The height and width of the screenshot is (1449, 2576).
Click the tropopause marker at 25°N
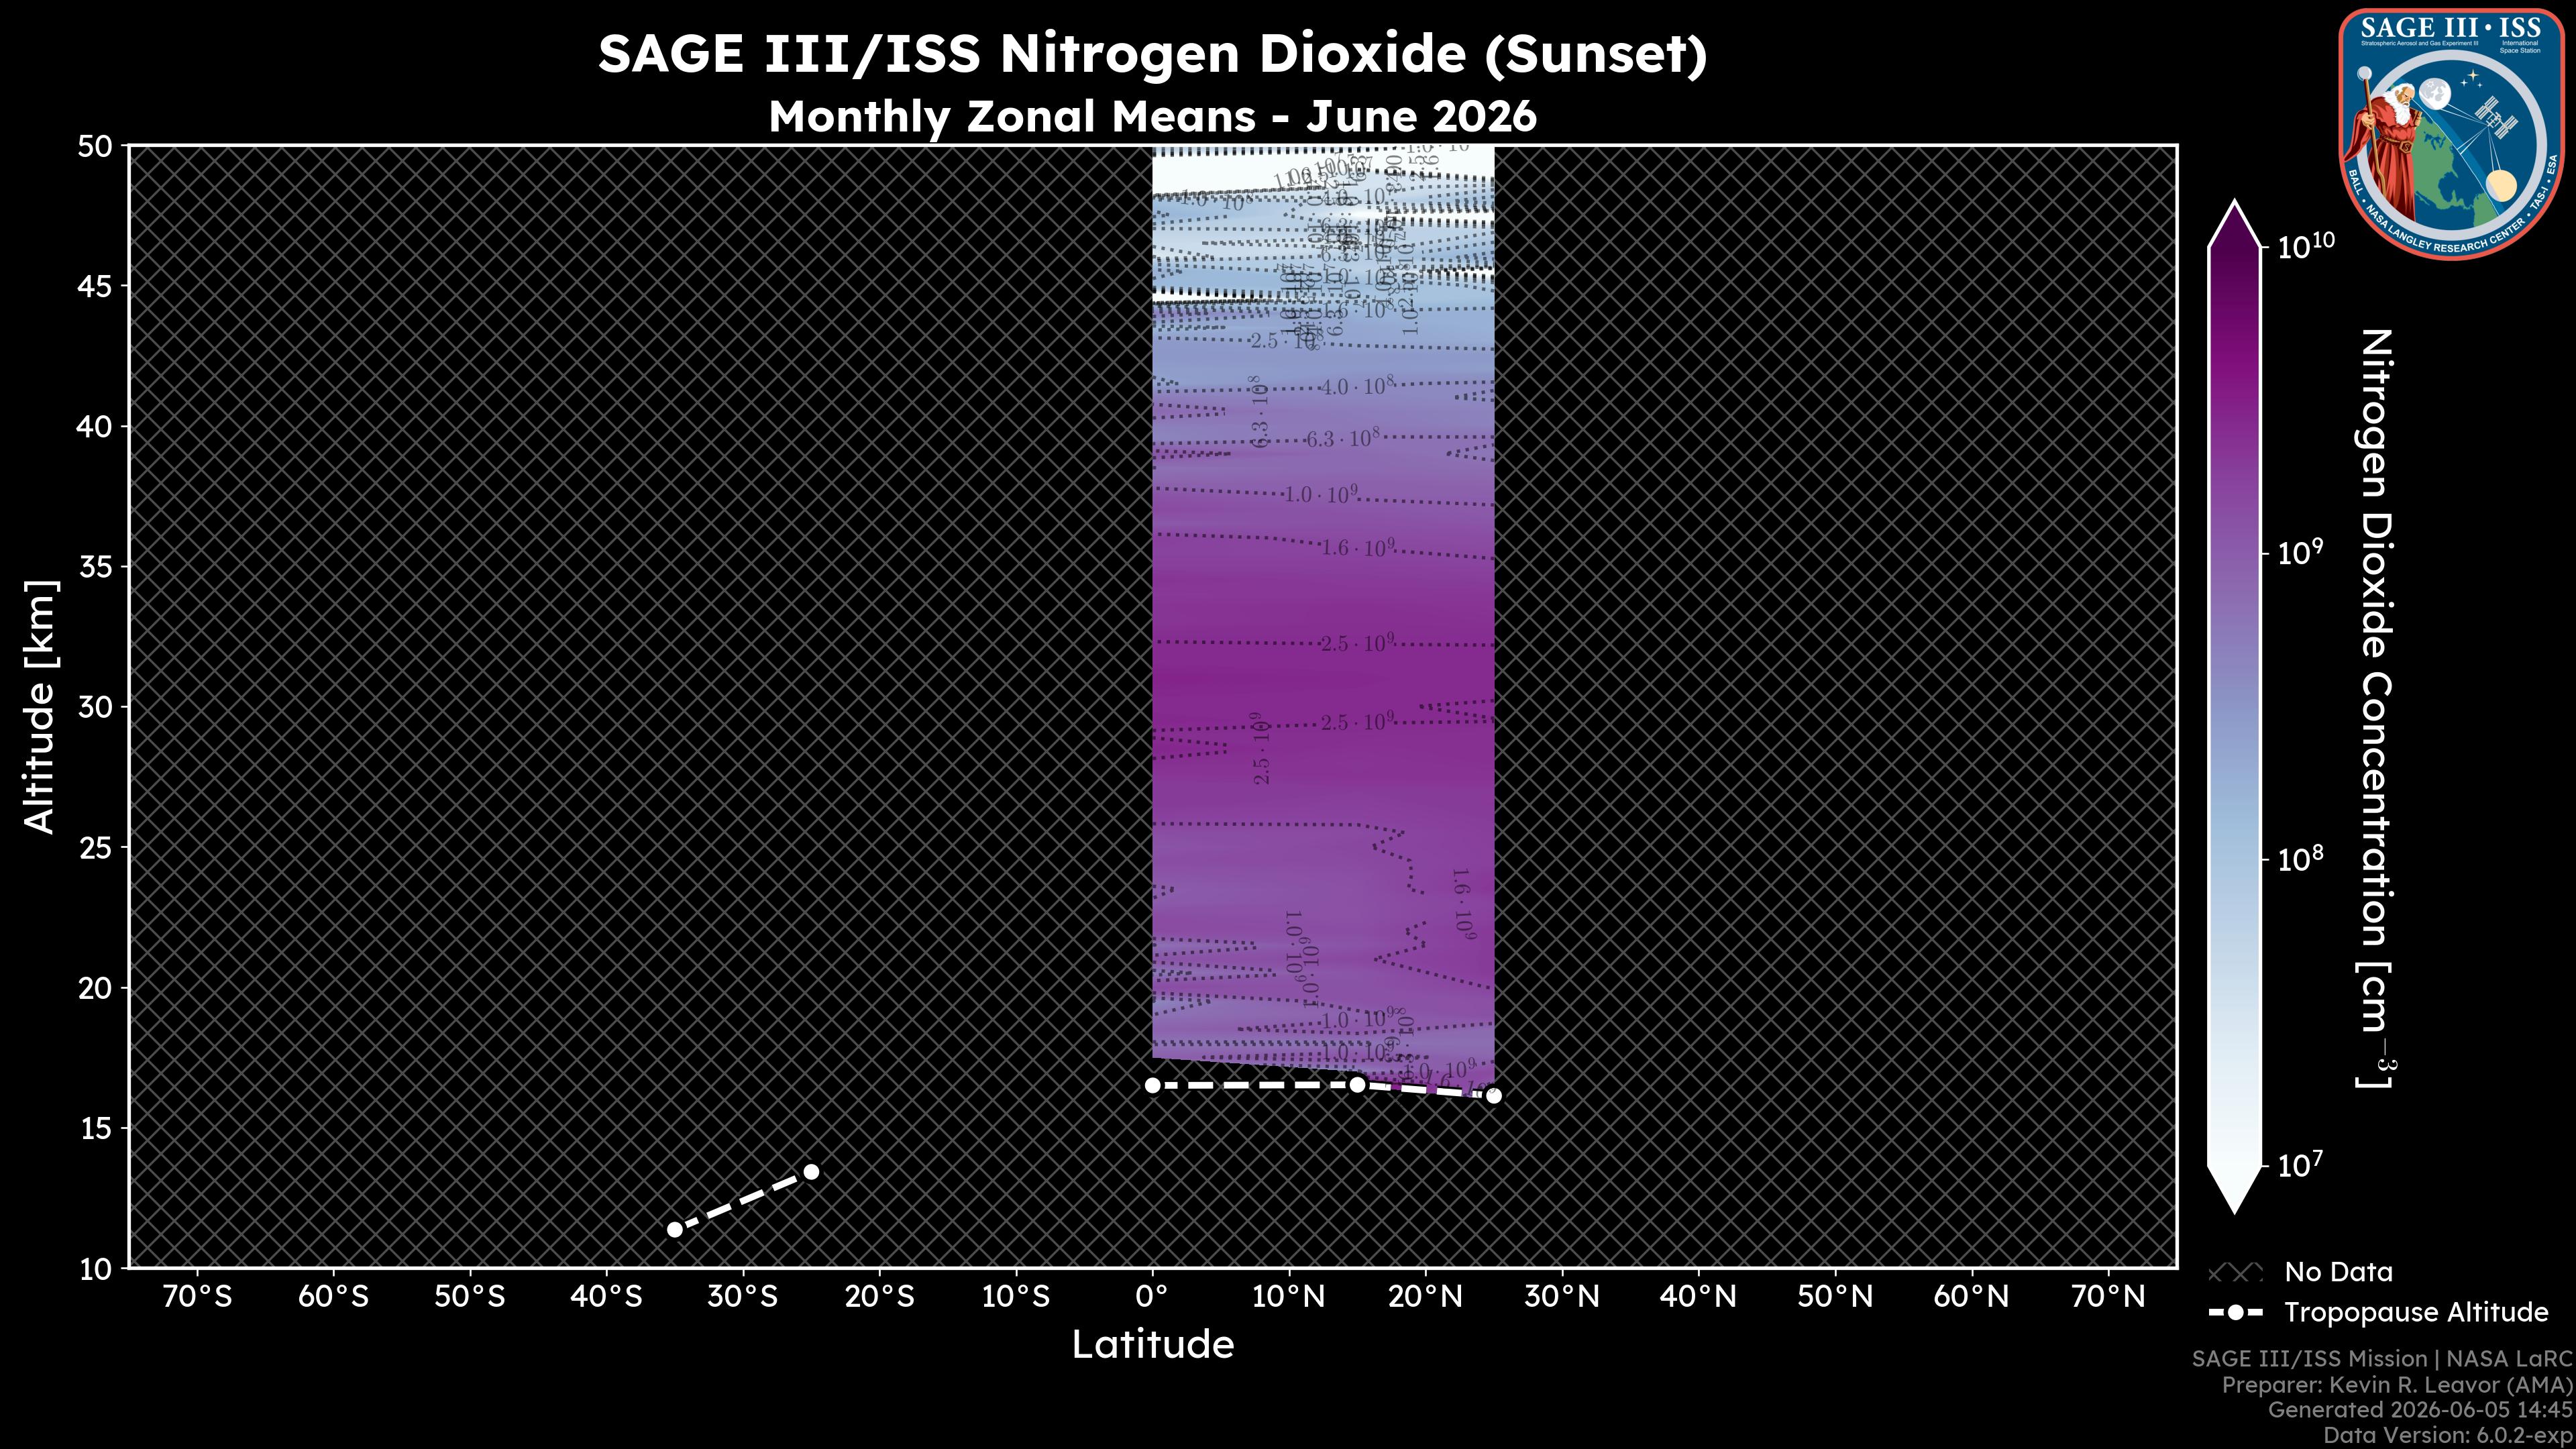(1494, 1096)
